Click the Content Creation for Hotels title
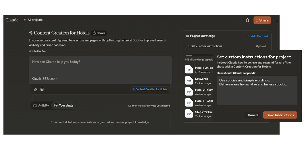The image size is (306, 146). click(x=62, y=33)
